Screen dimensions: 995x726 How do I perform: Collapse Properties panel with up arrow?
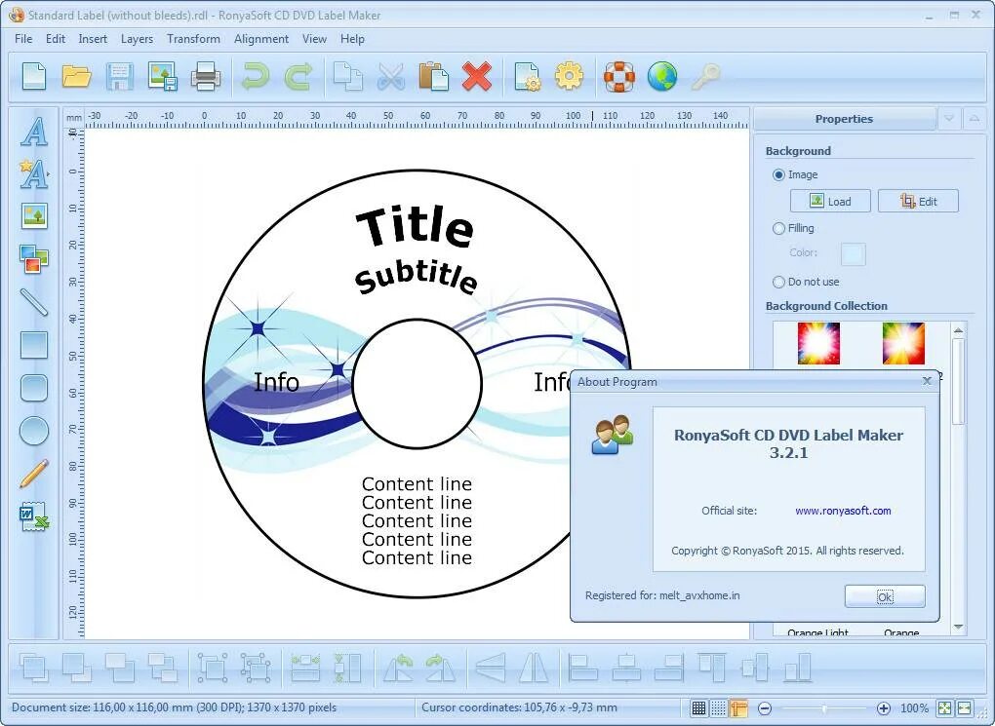pyautogui.click(x=975, y=119)
